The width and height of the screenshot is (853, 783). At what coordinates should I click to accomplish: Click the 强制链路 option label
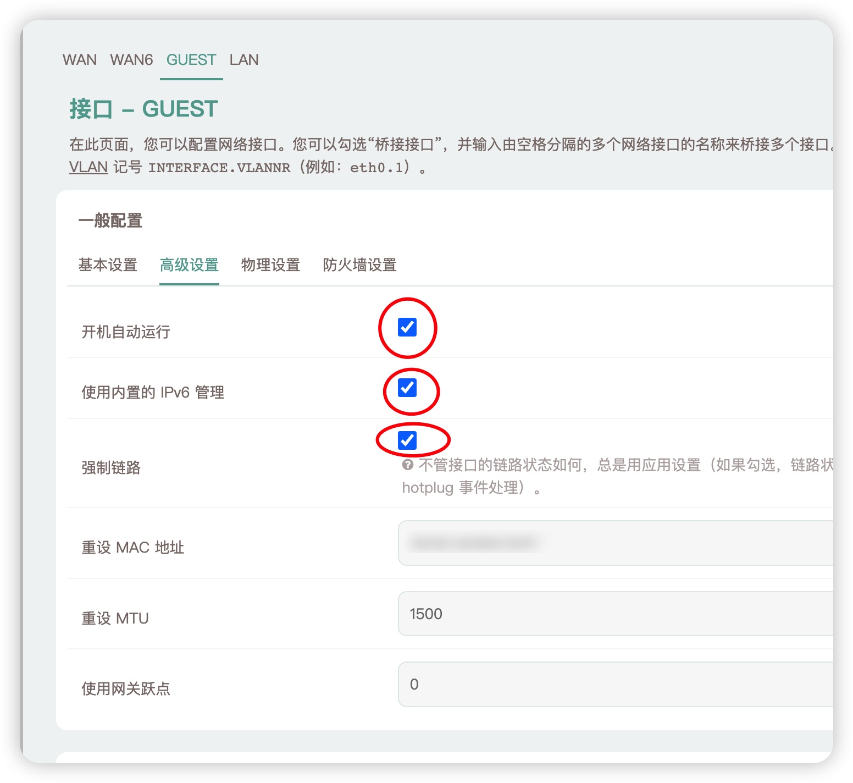click(110, 468)
